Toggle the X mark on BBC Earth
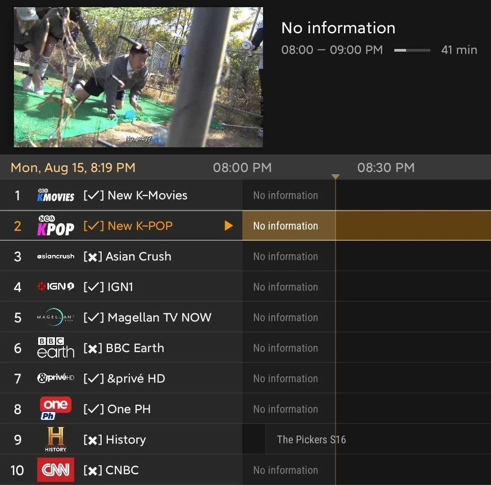Viewport: 491px width, 485px height. (x=93, y=348)
